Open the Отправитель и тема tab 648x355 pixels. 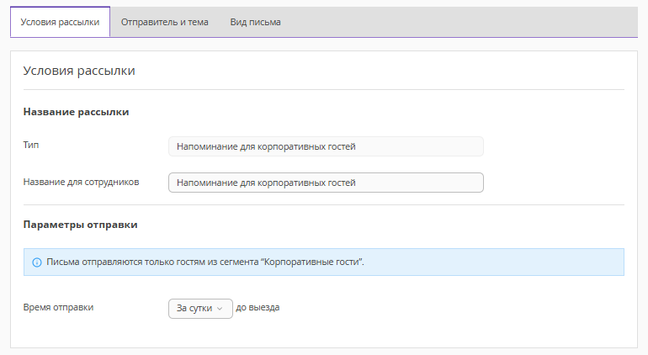(164, 23)
